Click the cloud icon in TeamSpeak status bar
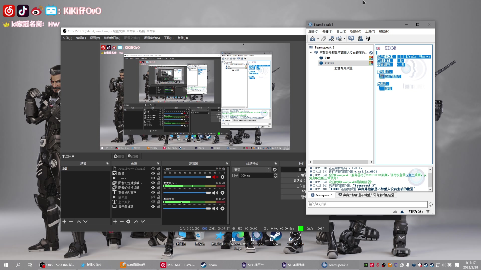The image size is (481, 270). tap(395, 212)
